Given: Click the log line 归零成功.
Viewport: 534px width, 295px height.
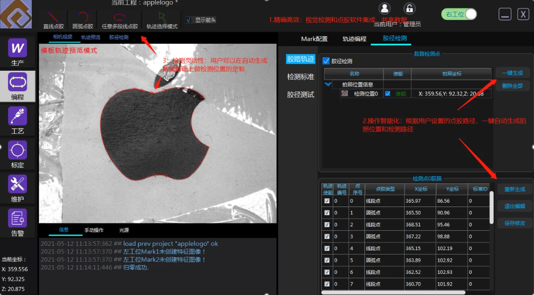Looking at the screenshot, I should coord(95,267).
